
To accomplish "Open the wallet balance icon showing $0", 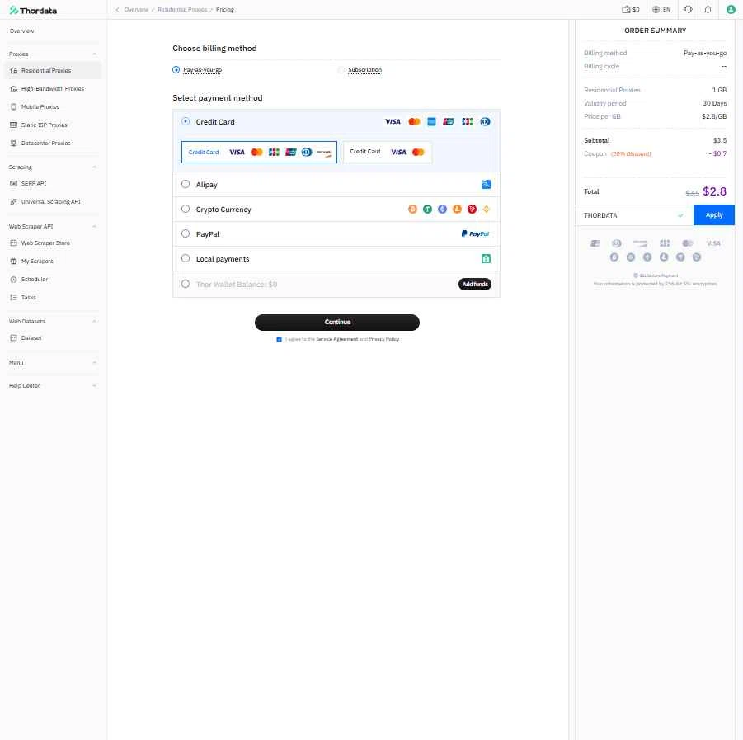I will tap(630, 9).
